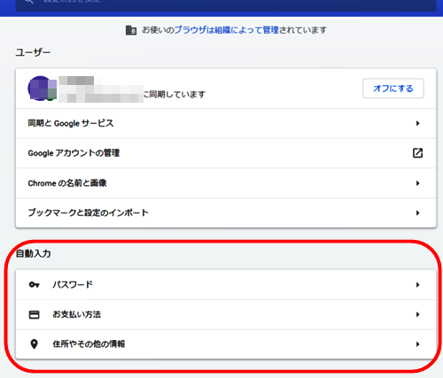Open 同期と Google サービス settings
Viewport: 443px width, 378px height.
(226, 123)
